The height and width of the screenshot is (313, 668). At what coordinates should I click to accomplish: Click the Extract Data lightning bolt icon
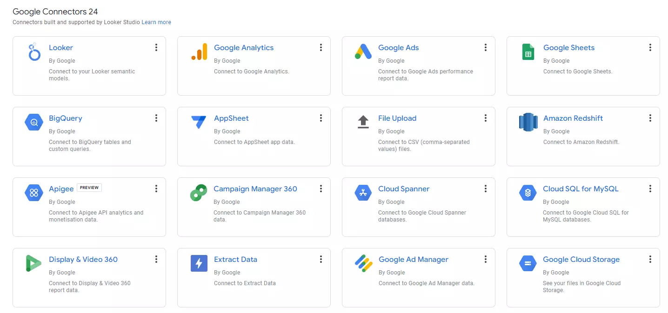(x=199, y=263)
